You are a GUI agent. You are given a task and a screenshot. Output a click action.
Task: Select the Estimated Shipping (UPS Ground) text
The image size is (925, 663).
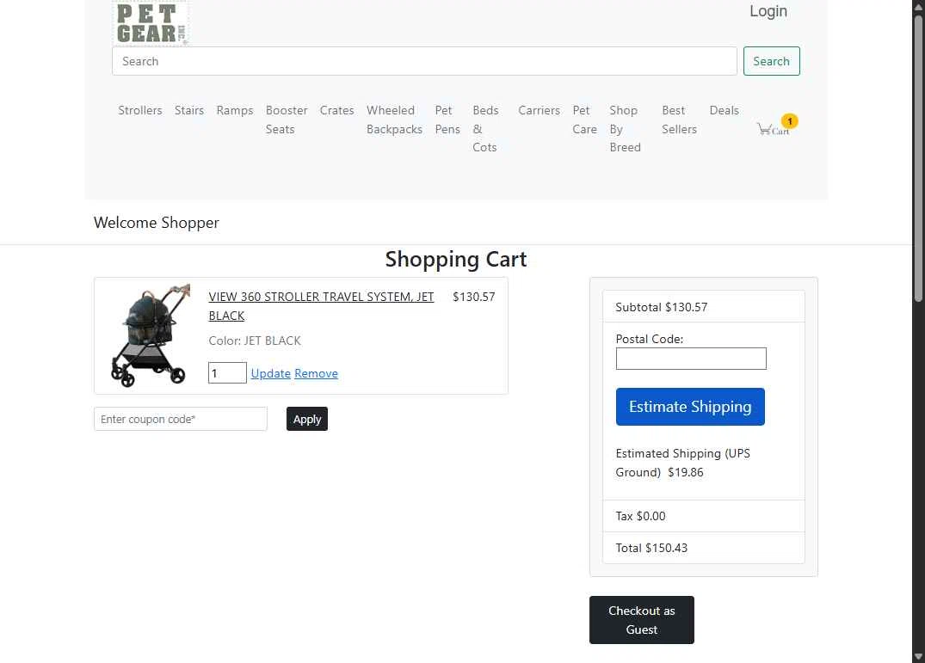pyautogui.click(x=682, y=463)
